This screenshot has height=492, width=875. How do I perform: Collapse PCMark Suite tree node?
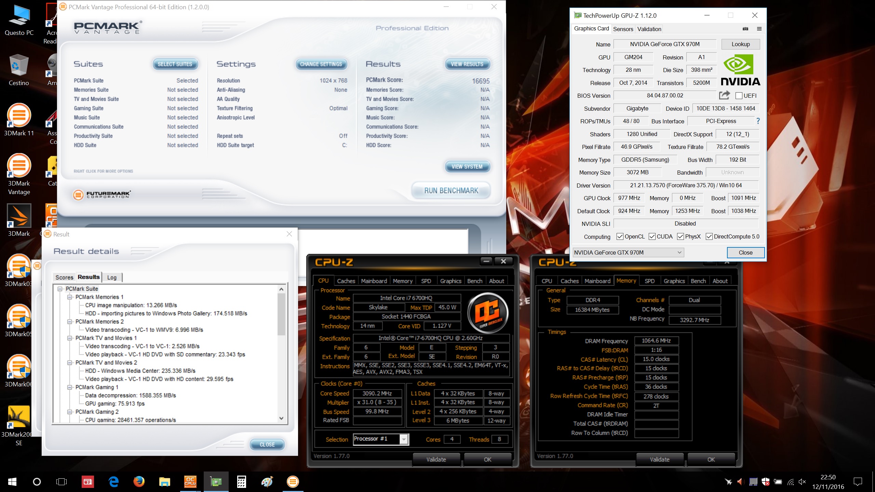(60, 289)
